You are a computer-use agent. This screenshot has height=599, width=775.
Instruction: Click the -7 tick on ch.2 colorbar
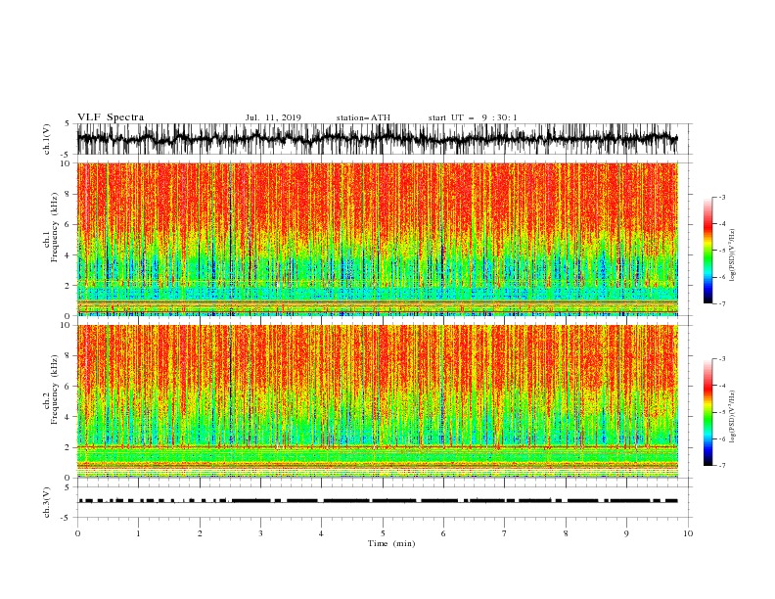(721, 465)
